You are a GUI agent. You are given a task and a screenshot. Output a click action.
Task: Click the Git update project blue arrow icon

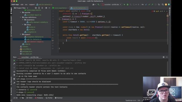146,5
